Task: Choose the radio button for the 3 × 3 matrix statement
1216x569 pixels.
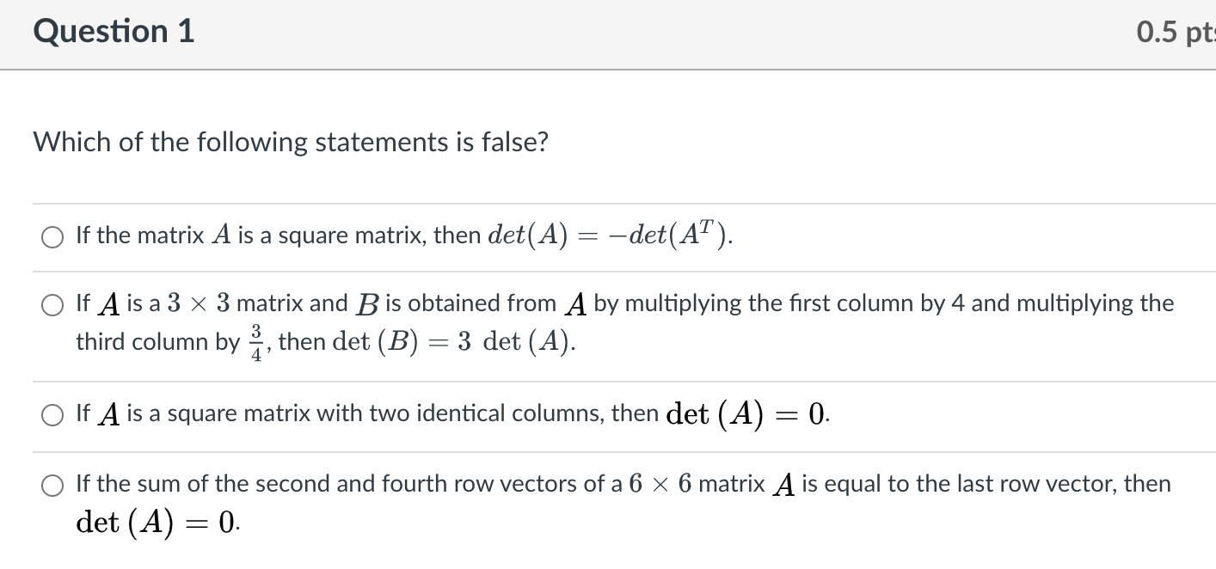Action: point(52,304)
